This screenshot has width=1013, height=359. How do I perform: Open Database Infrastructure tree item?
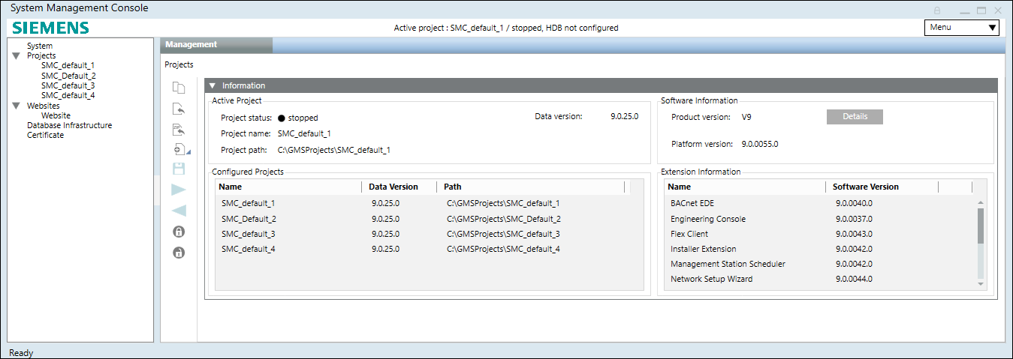69,125
